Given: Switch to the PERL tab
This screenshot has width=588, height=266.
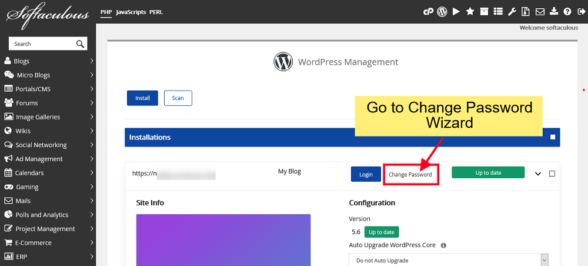Looking at the screenshot, I should click(x=156, y=12).
